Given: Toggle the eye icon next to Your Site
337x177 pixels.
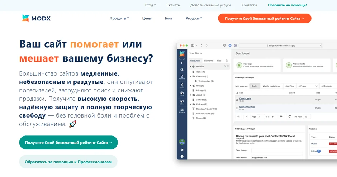Looking at the screenshot, I should point(201,53).
